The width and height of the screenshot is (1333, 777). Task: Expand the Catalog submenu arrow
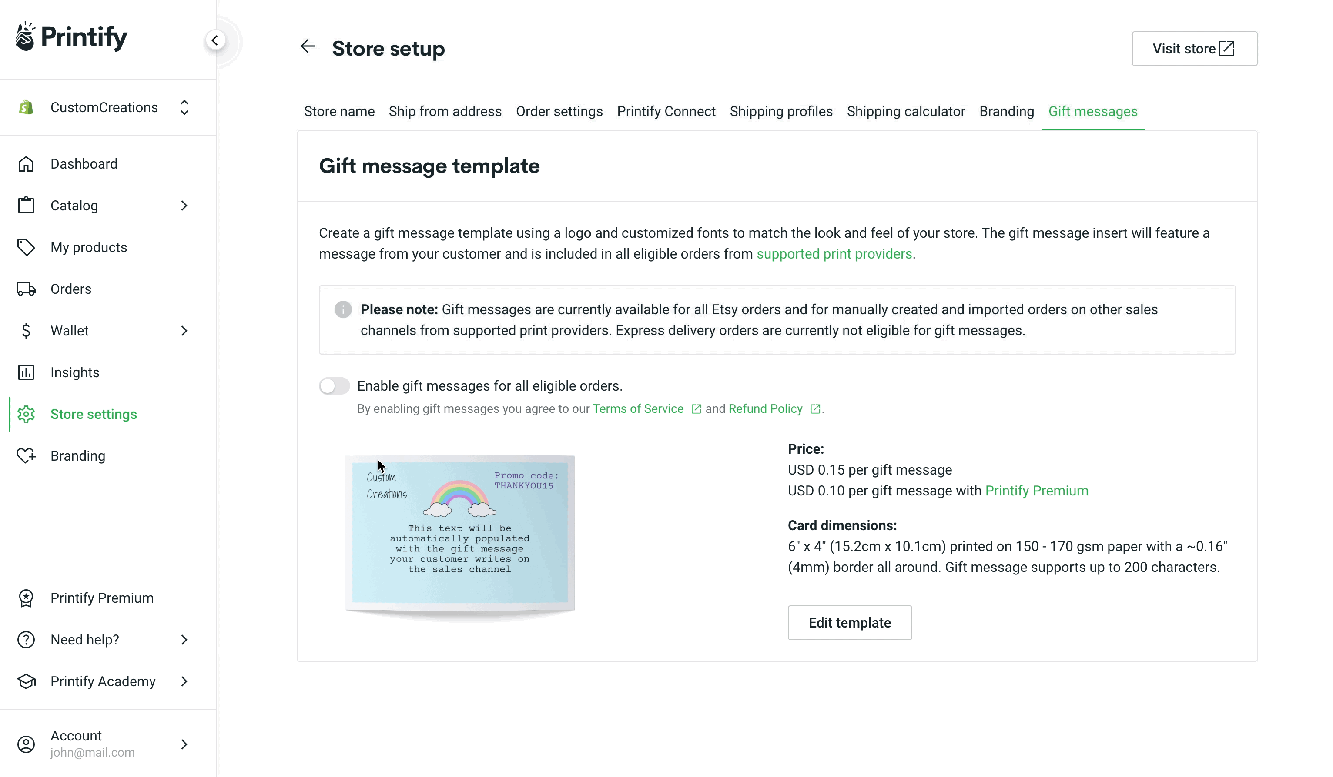click(183, 206)
